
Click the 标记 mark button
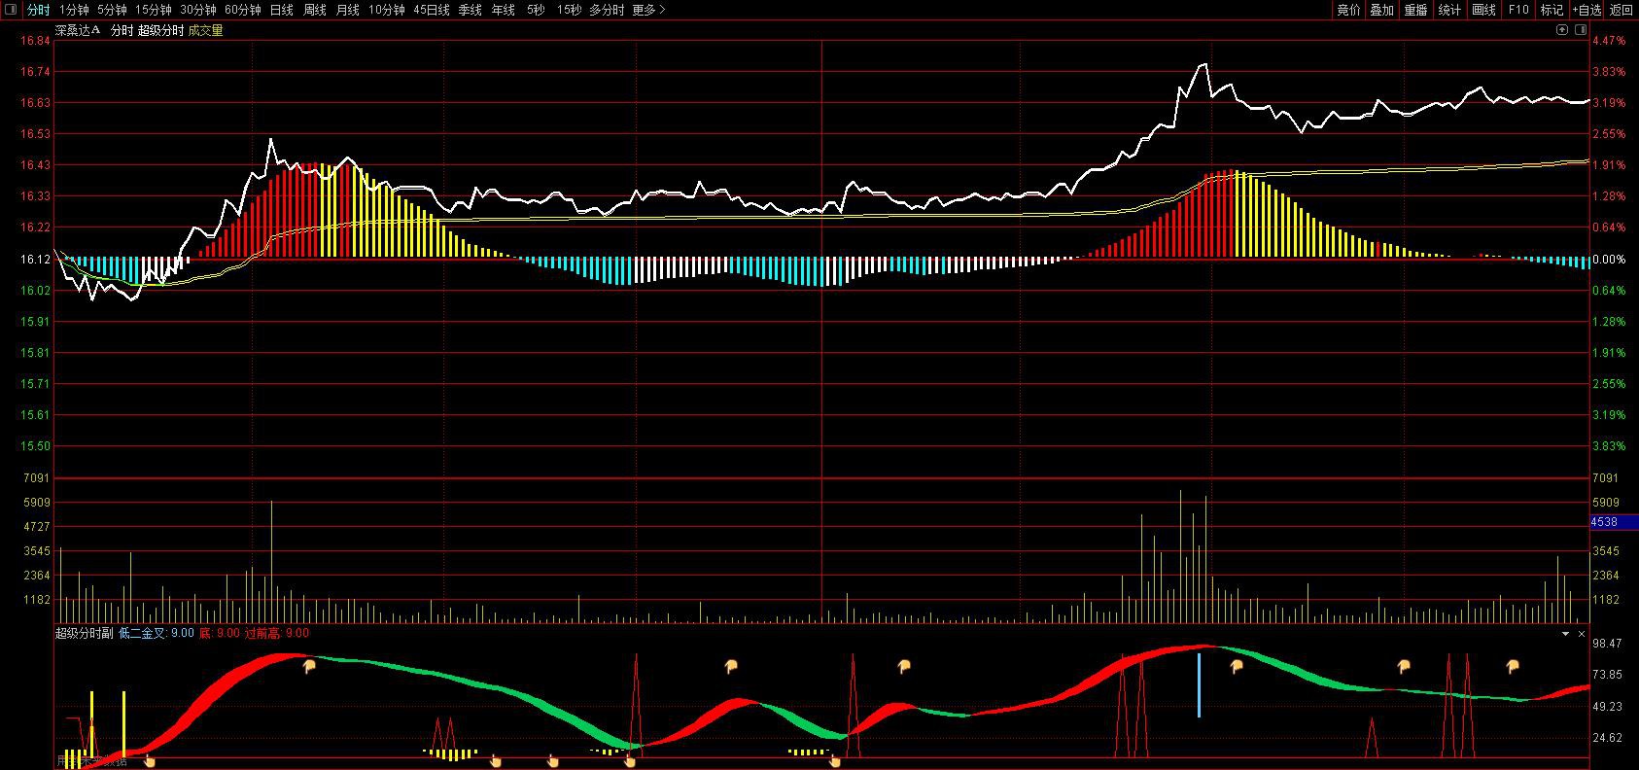(x=1552, y=10)
